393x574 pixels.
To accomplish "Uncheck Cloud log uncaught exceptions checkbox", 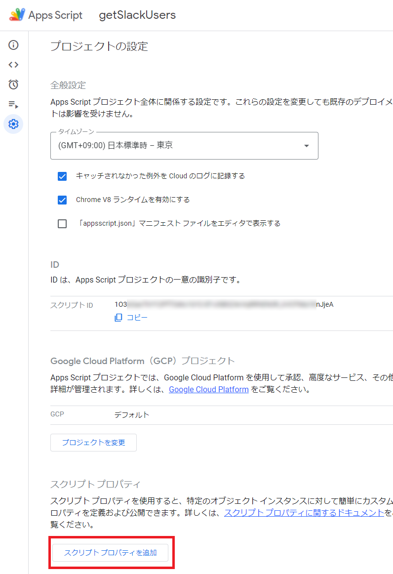I will [62, 176].
